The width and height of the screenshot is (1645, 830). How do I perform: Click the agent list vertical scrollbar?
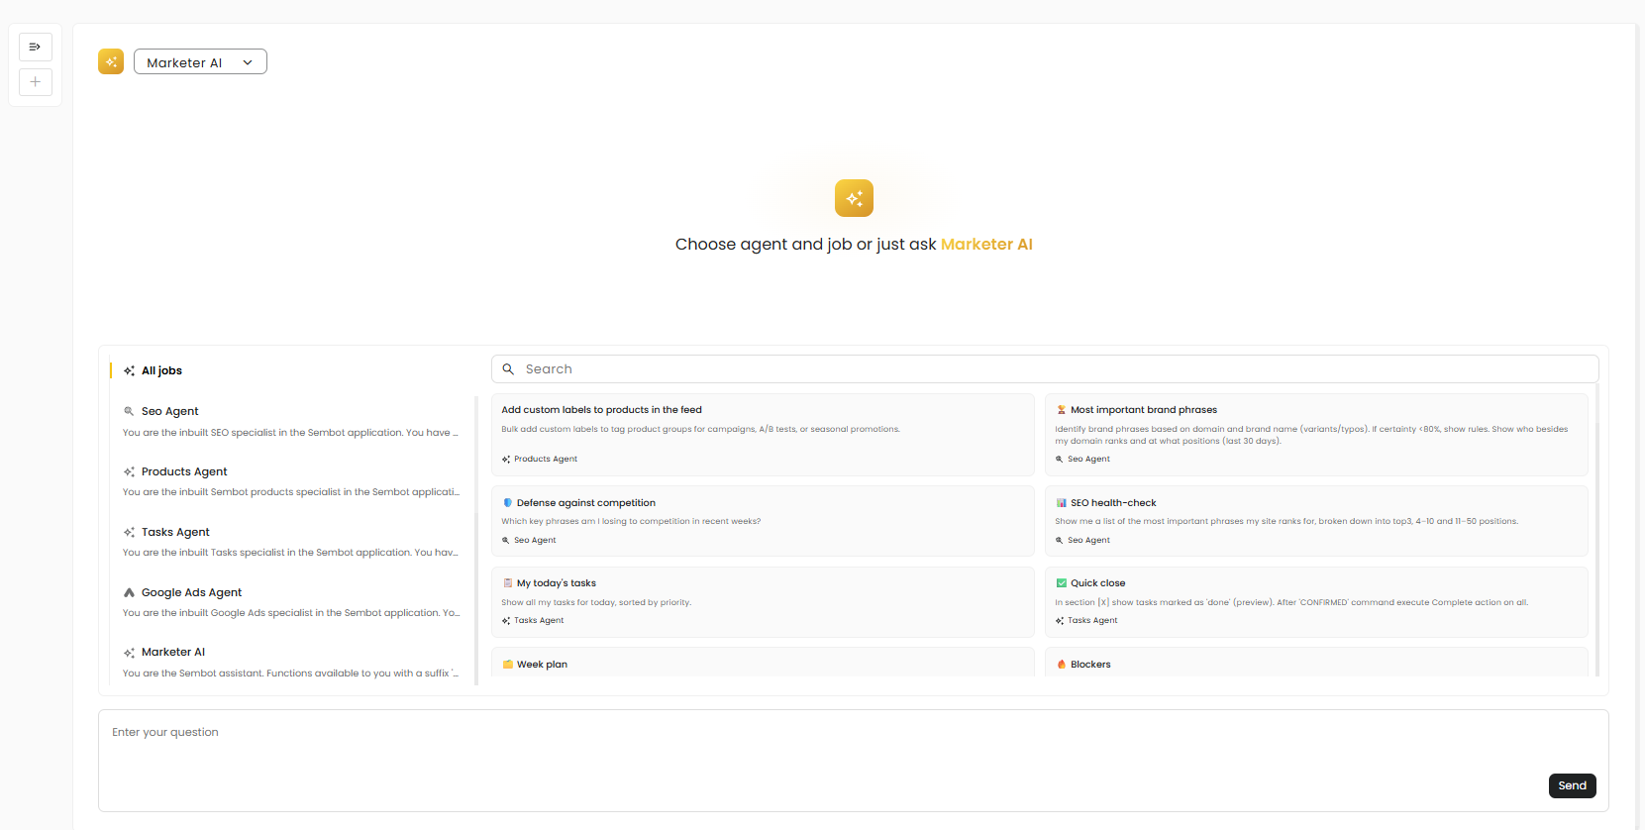[x=476, y=540]
